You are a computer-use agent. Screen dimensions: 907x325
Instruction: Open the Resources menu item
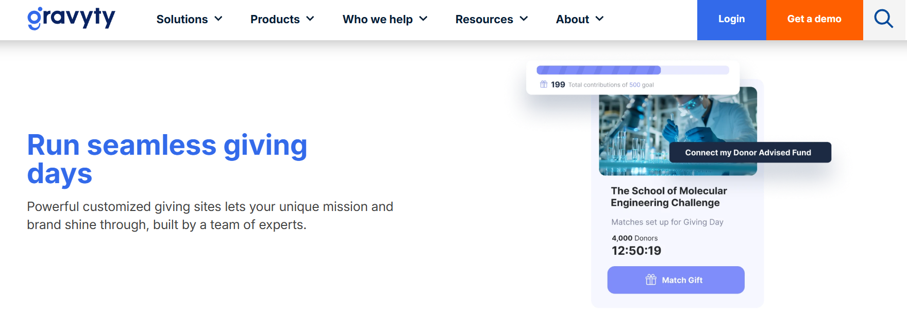484,19
